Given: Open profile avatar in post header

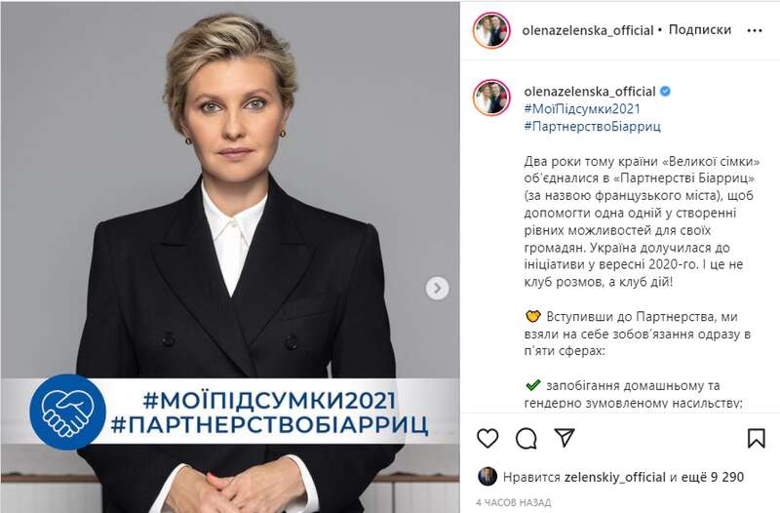Looking at the screenshot, I should click(x=491, y=30).
